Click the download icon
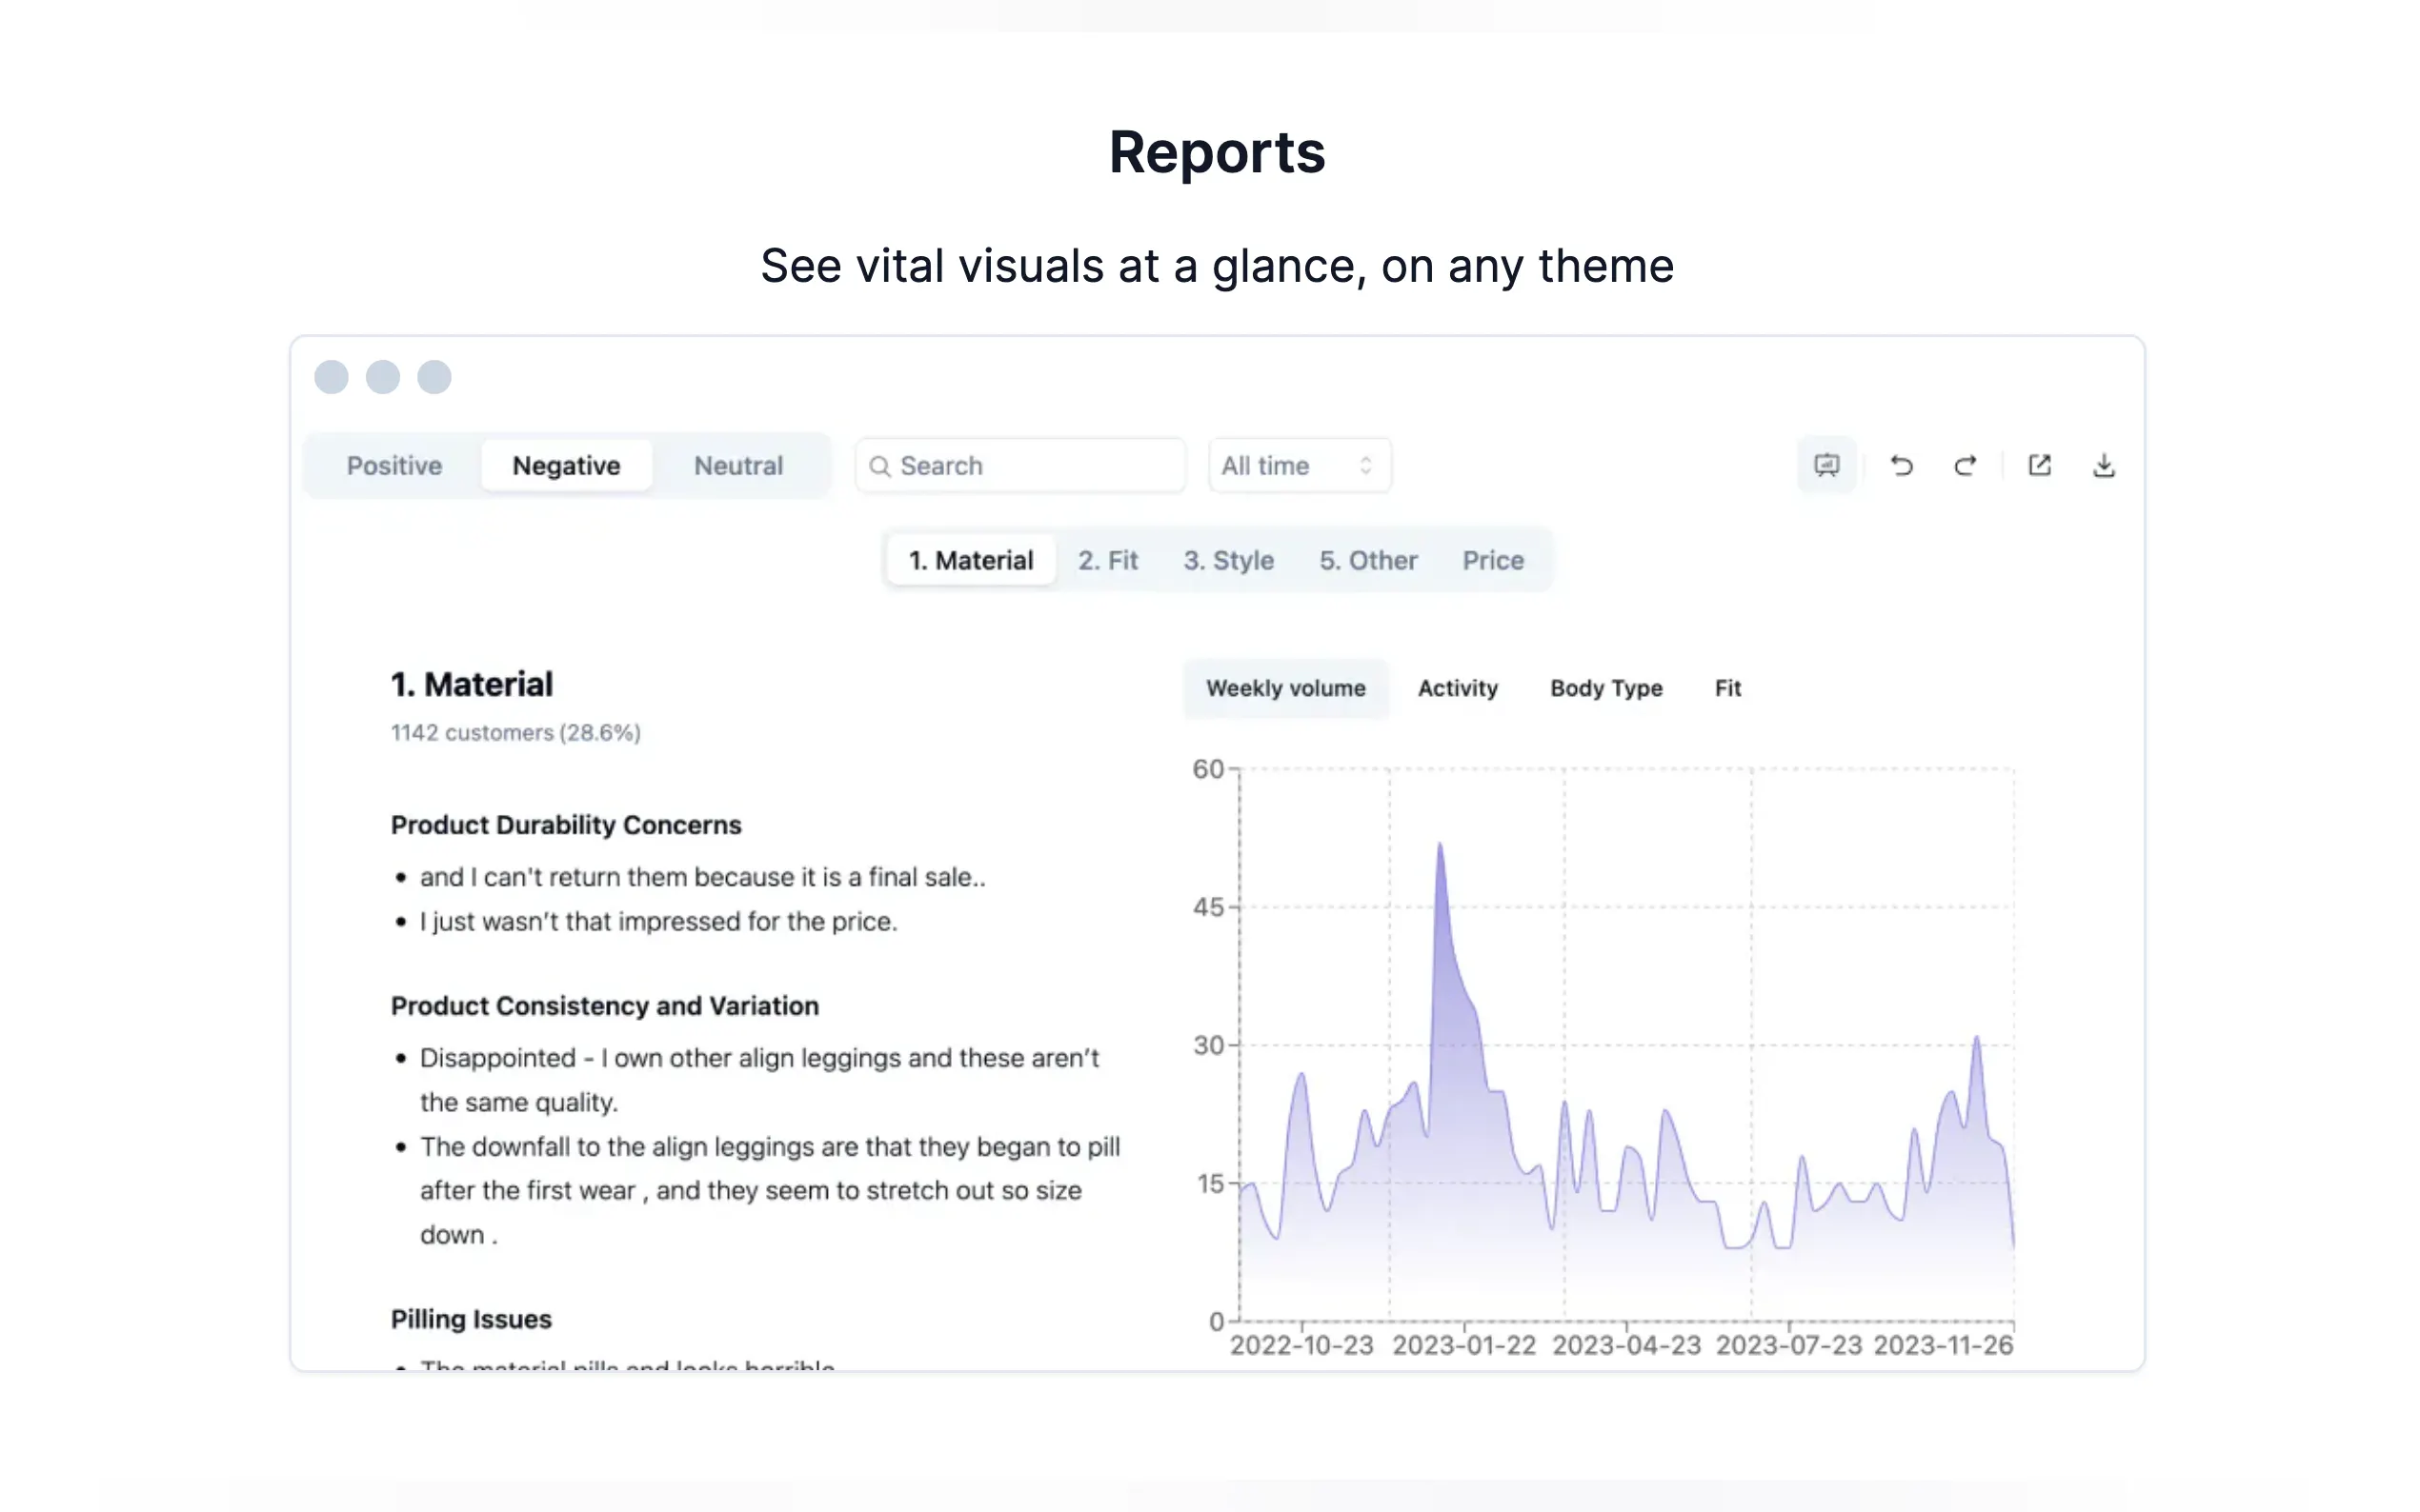The width and height of the screenshot is (2420, 1512). [x=2103, y=465]
